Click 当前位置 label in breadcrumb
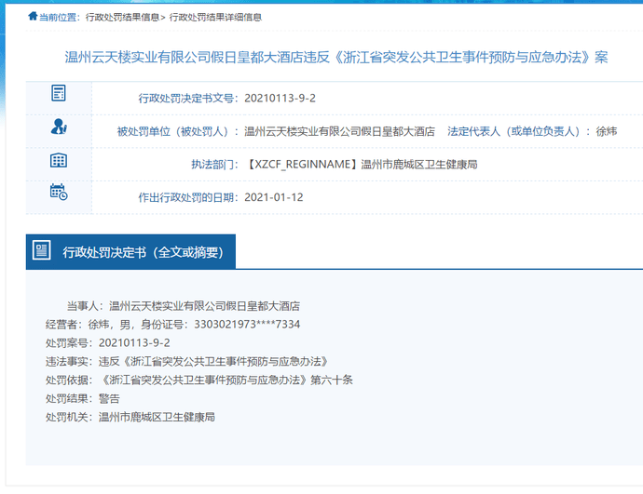The image size is (643, 494). pyautogui.click(x=58, y=17)
